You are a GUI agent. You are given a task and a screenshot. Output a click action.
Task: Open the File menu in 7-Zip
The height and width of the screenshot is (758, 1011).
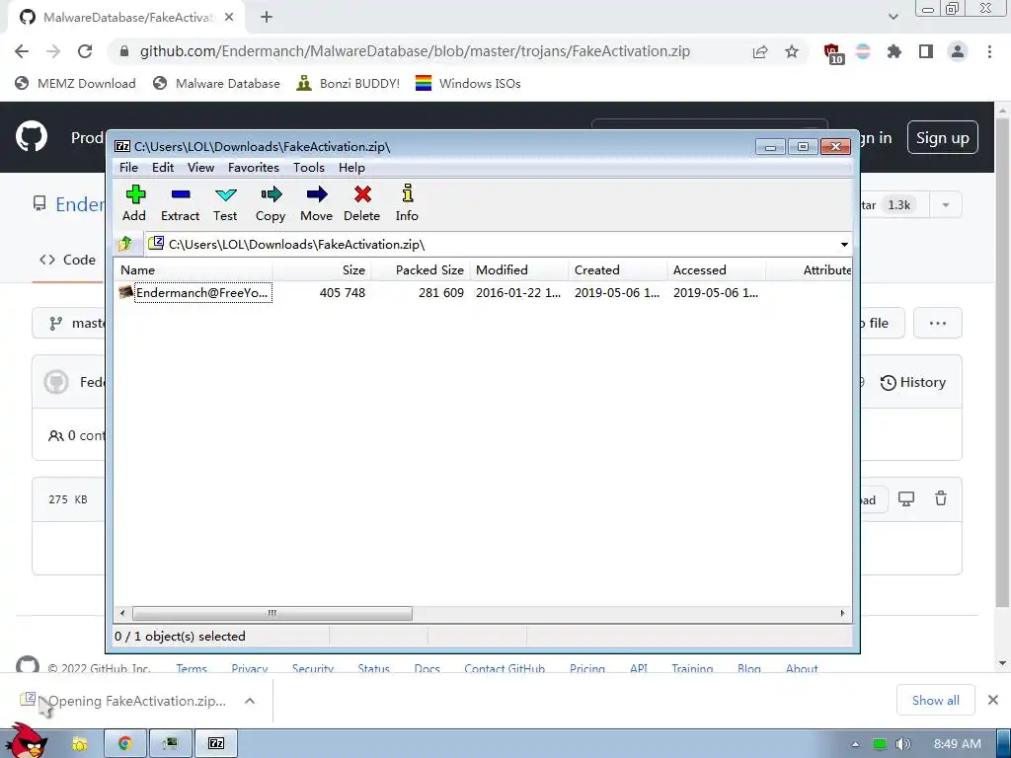[x=128, y=168]
